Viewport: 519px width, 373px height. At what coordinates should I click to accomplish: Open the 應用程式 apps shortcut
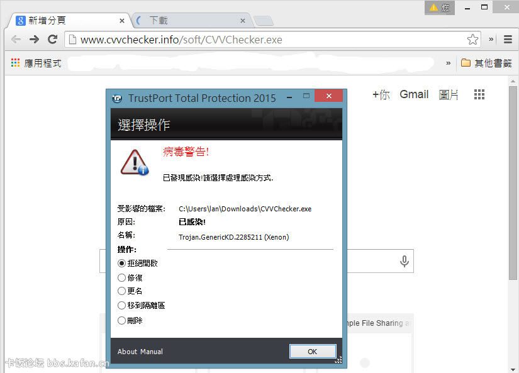[36, 63]
